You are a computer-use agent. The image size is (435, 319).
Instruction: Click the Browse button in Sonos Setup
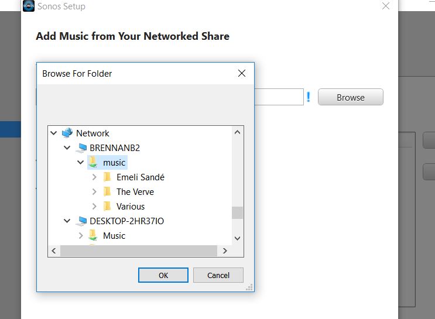click(350, 97)
